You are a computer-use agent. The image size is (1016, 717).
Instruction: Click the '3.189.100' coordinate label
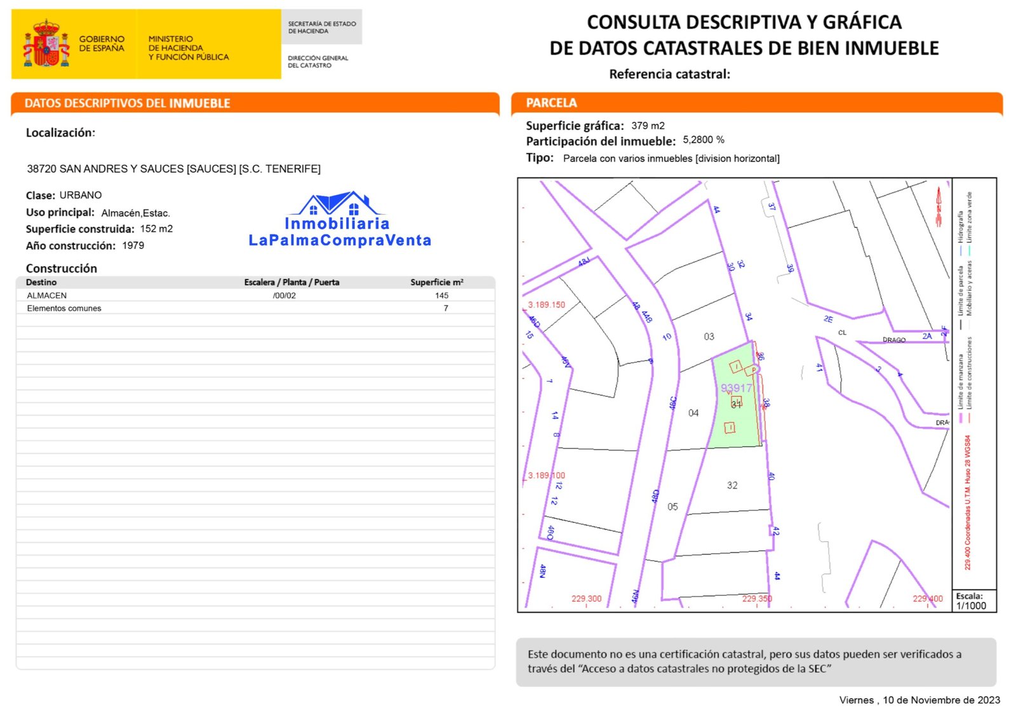point(547,475)
